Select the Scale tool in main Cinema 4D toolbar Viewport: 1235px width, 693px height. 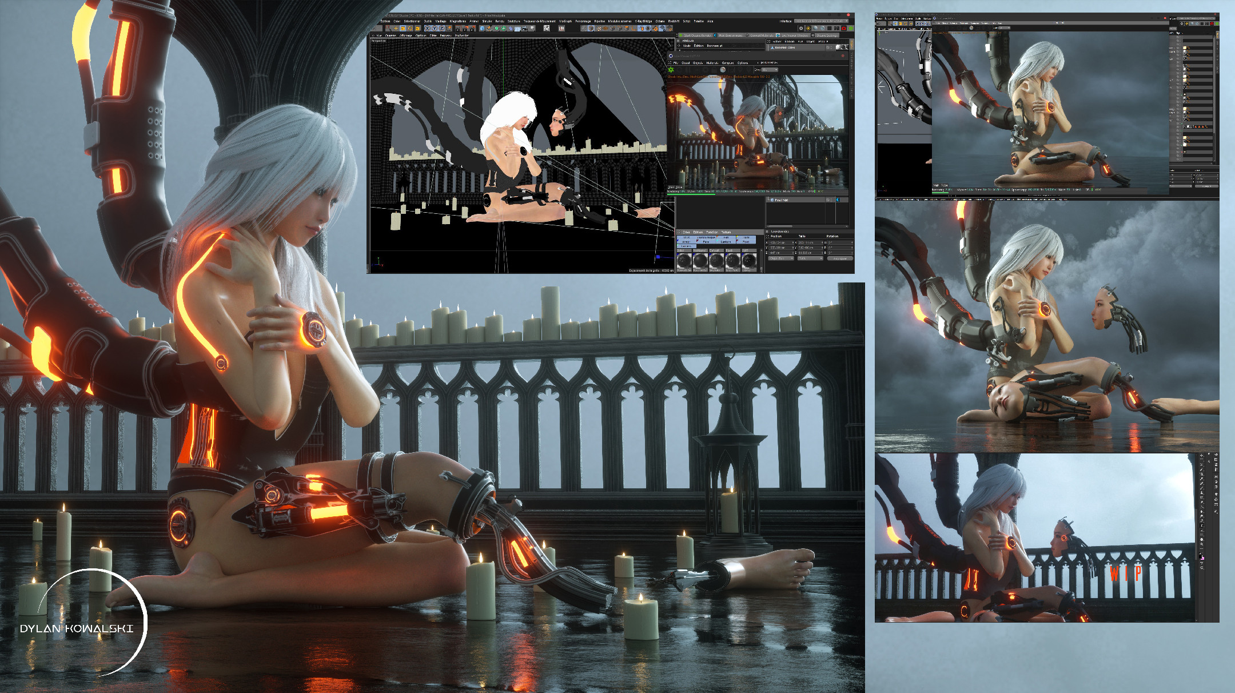pyautogui.click(x=403, y=29)
